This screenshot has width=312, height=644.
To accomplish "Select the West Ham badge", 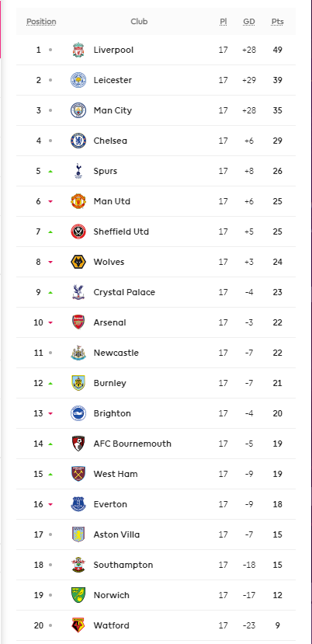I will point(78,474).
